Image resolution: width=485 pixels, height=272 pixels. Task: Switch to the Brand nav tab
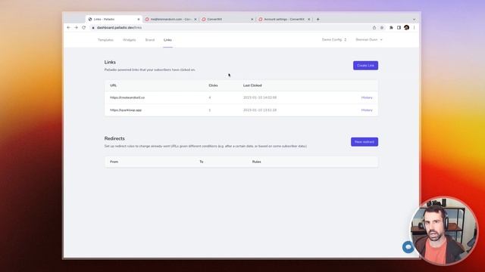point(150,40)
